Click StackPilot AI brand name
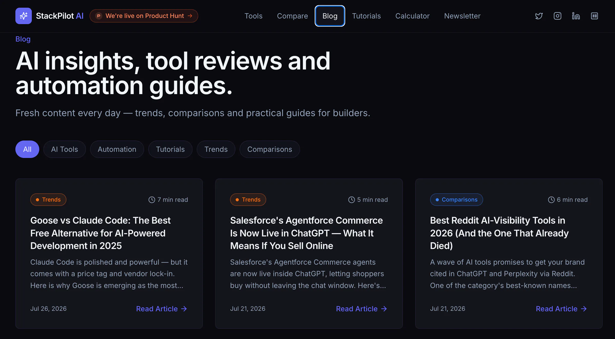The width and height of the screenshot is (615, 339). coord(60,16)
